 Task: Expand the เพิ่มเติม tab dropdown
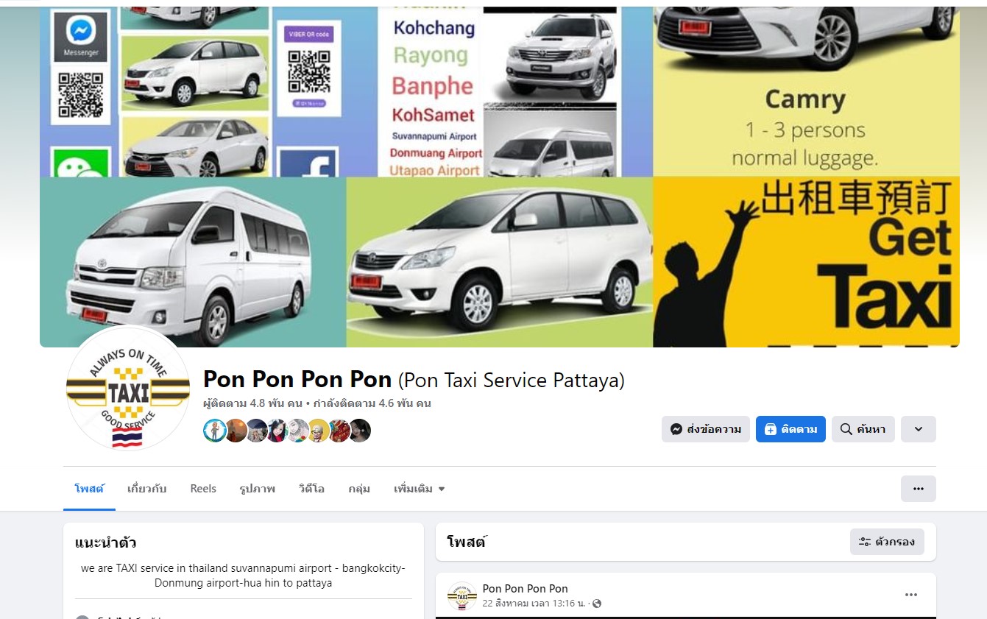pos(420,489)
